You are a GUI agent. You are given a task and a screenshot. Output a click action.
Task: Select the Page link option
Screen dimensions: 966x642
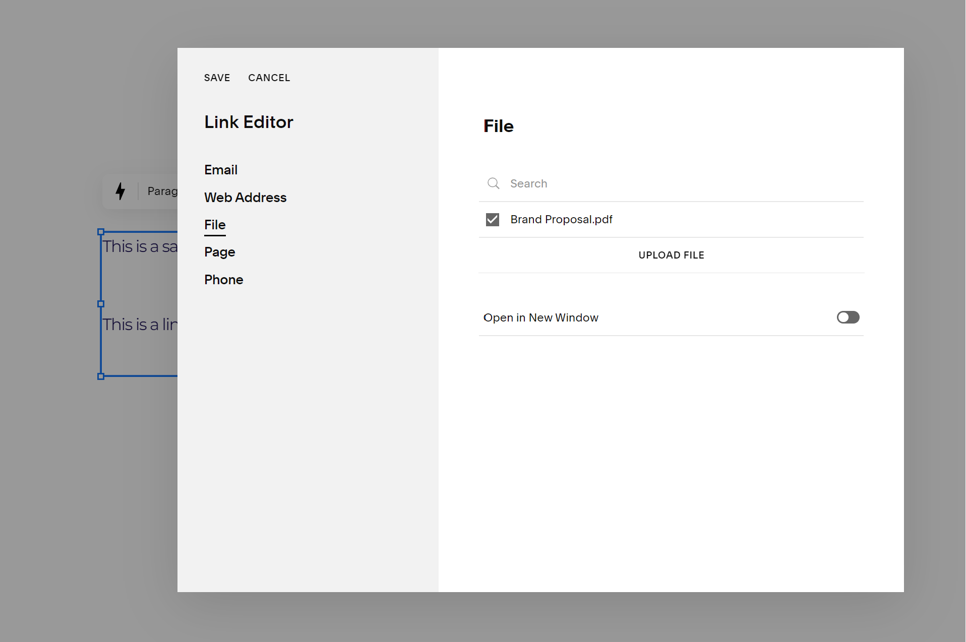click(x=219, y=252)
